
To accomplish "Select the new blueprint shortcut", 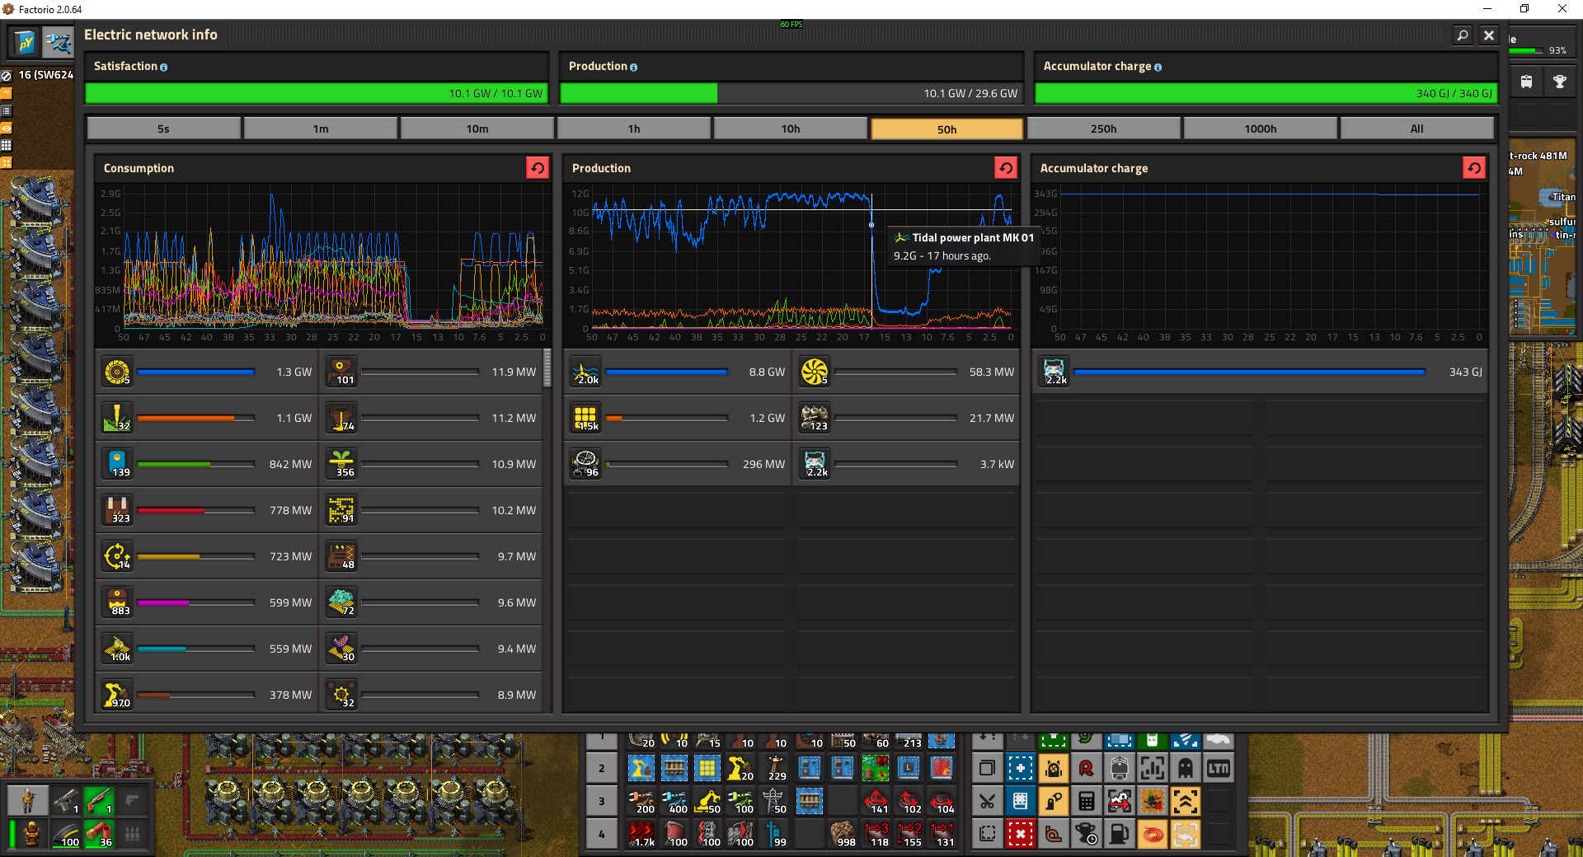I will [x=1020, y=768].
